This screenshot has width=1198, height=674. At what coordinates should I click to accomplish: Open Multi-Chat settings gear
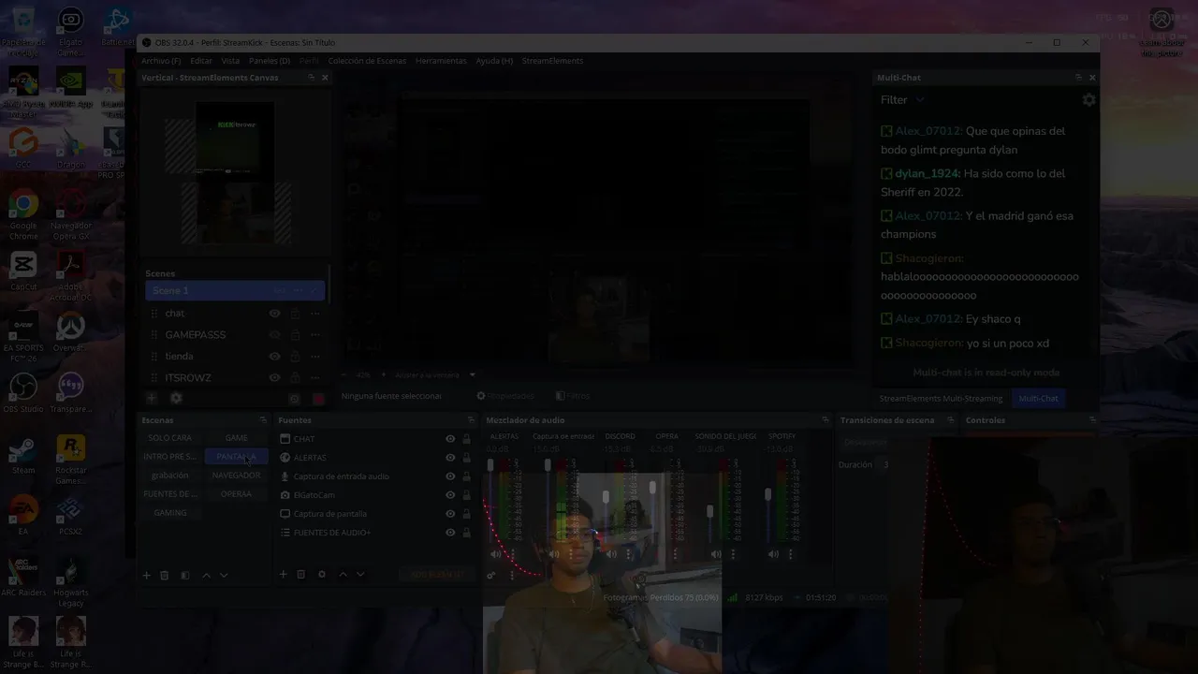(1088, 100)
